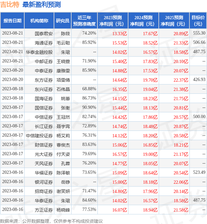Click analyst name 孔蓉
This screenshot has width=207, height=224.
click(x=65, y=164)
